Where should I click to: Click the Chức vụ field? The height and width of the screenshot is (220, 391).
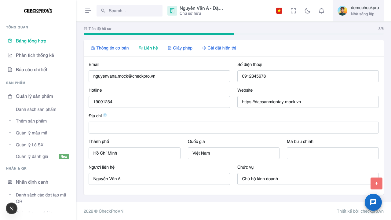pyautogui.click(x=308, y=179)
